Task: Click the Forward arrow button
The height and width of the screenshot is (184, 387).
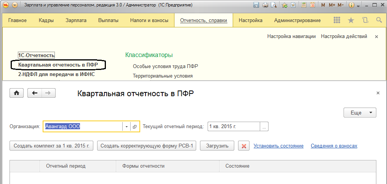Action: (48, 93)
